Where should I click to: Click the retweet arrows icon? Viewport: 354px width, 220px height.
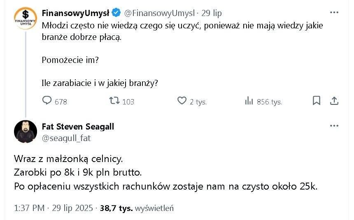(x=114, y=101)
